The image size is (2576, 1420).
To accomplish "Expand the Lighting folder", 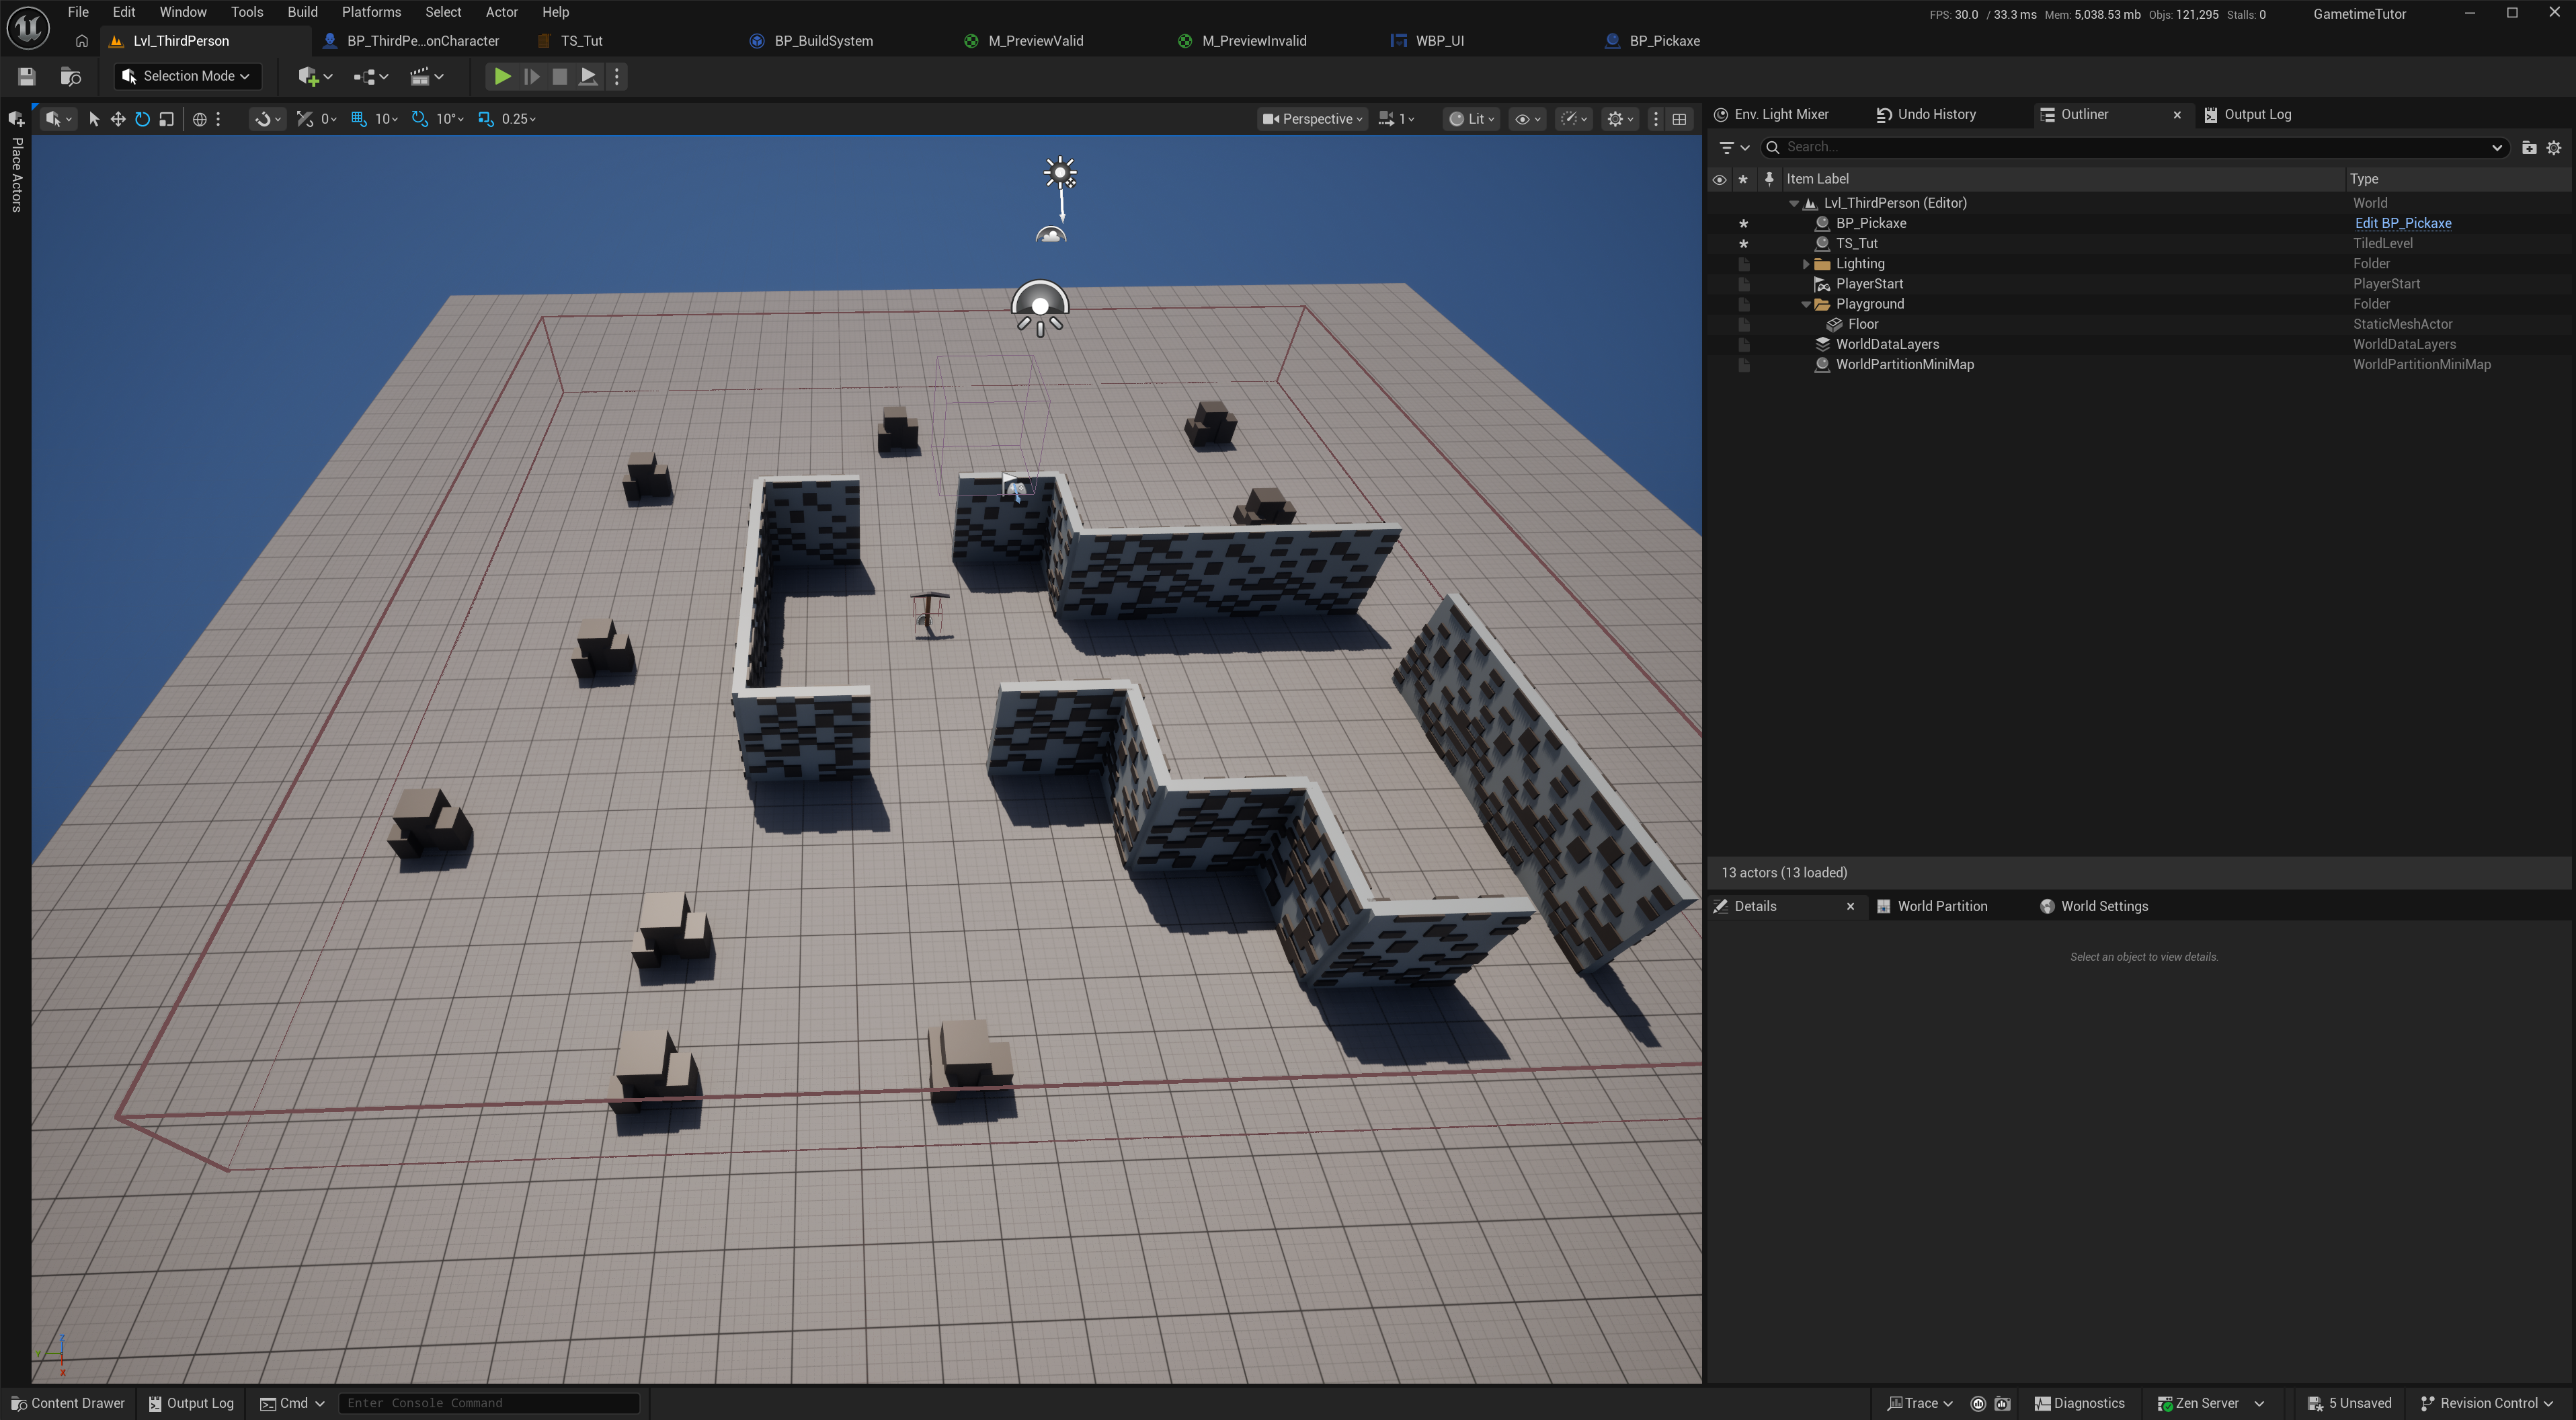I will point(1805,264).
